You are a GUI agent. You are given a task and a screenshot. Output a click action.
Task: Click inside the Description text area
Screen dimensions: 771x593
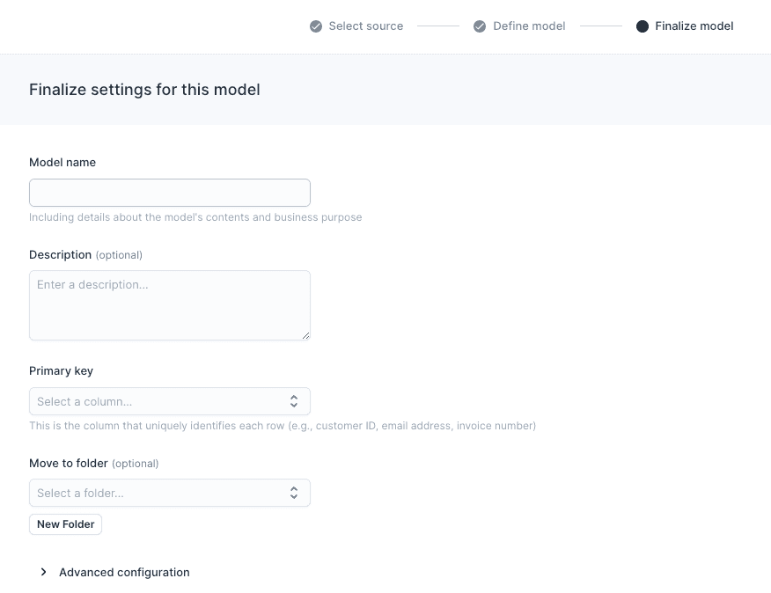click(170, 304)
